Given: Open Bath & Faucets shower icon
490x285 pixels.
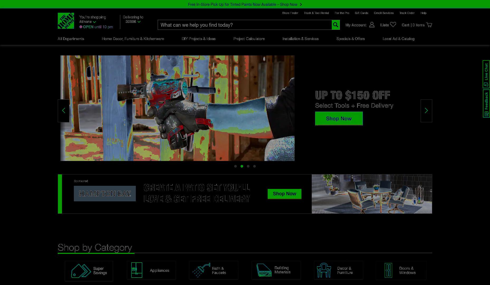Looking at the screenshot, I should point(201,270).
